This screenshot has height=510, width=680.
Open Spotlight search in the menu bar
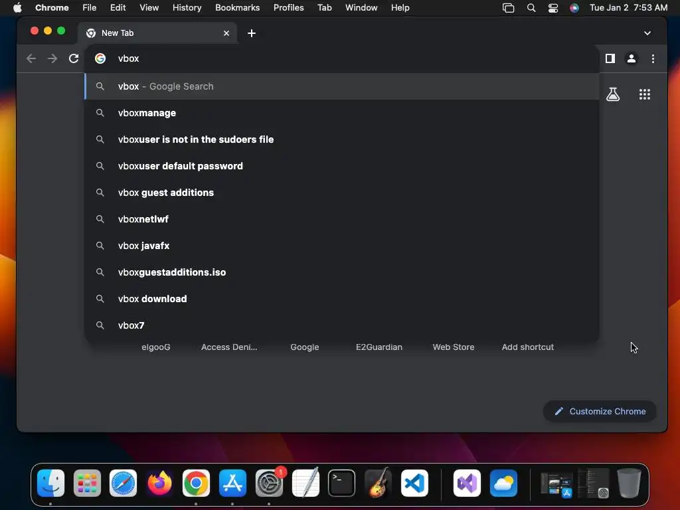(531, 8)
